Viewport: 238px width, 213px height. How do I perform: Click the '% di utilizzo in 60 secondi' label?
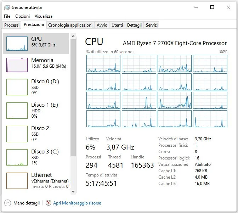[x=110, y=52]
